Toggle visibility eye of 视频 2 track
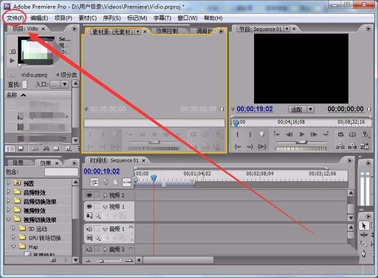 [89, 195]
